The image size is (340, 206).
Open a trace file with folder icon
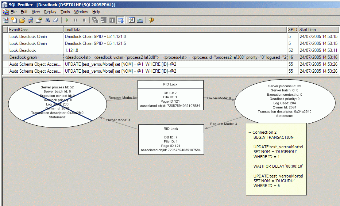pyautogui.click(x=22, y=20)
